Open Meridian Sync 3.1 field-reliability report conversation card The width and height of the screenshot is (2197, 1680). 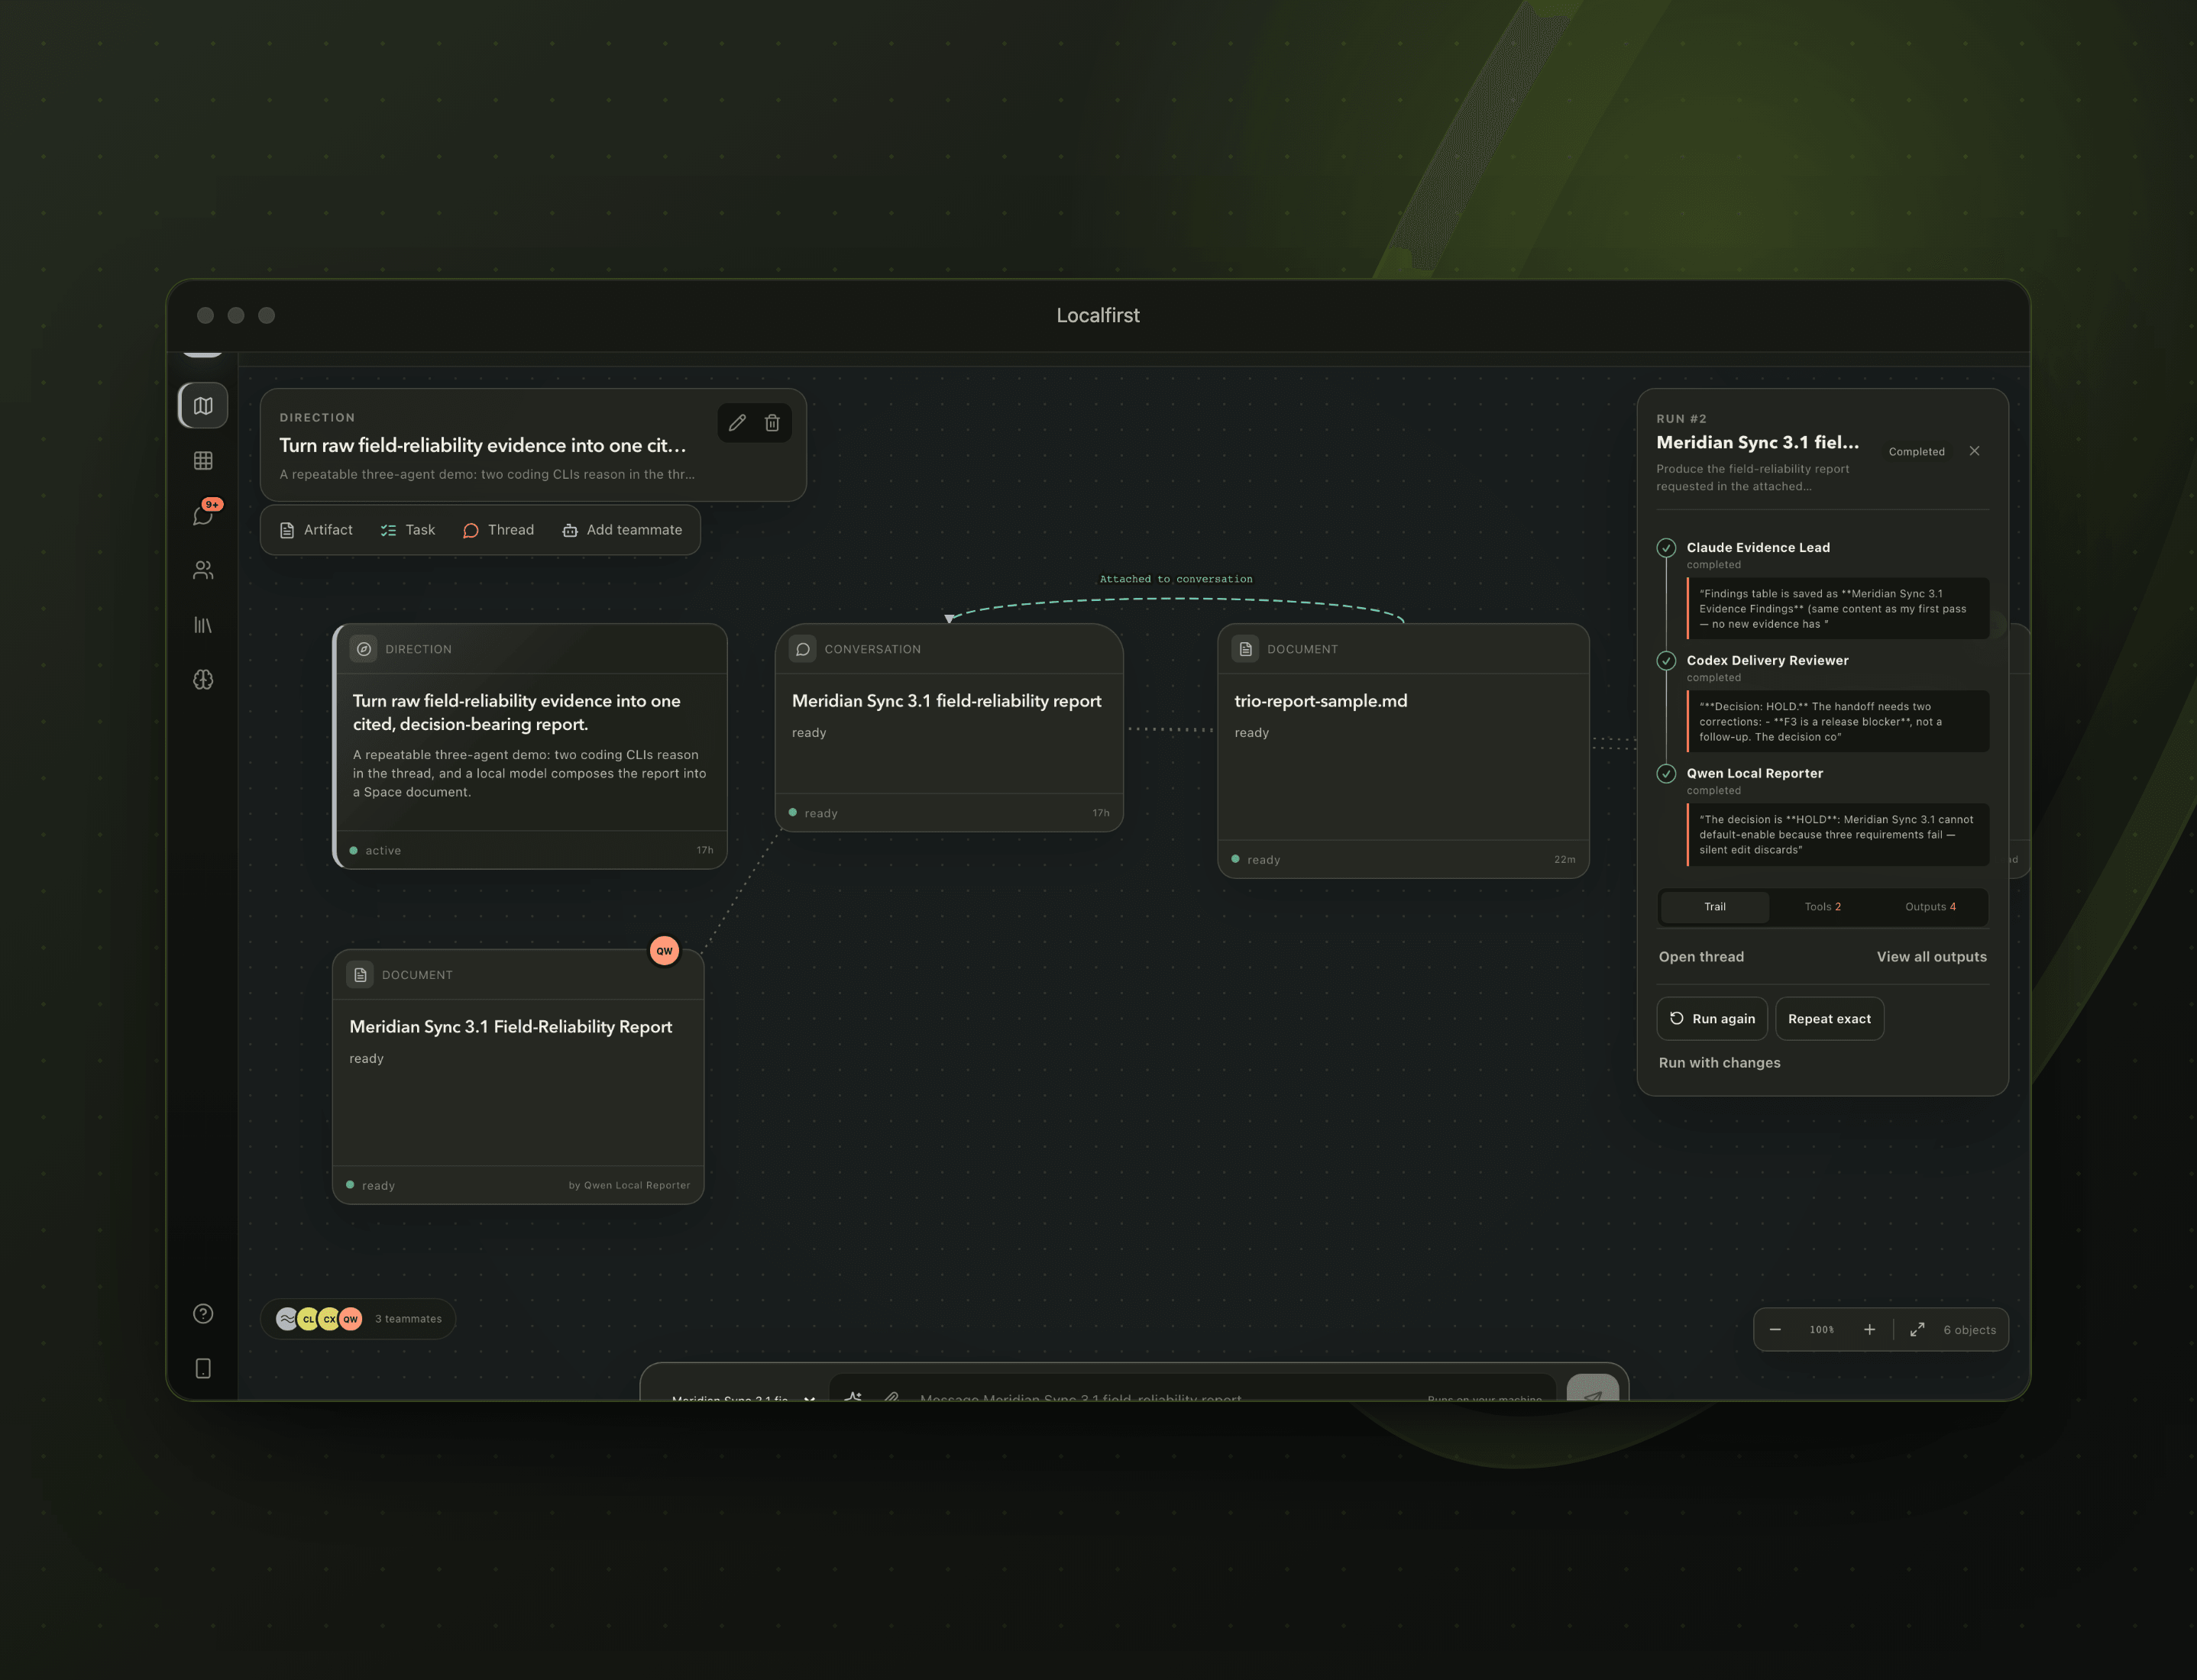pyautogui.click(x=950, y=728)
